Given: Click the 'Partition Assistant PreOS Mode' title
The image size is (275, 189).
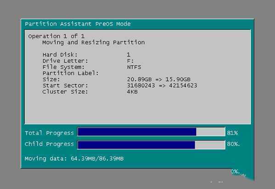Looking at the screenshot, I should 78,24.
